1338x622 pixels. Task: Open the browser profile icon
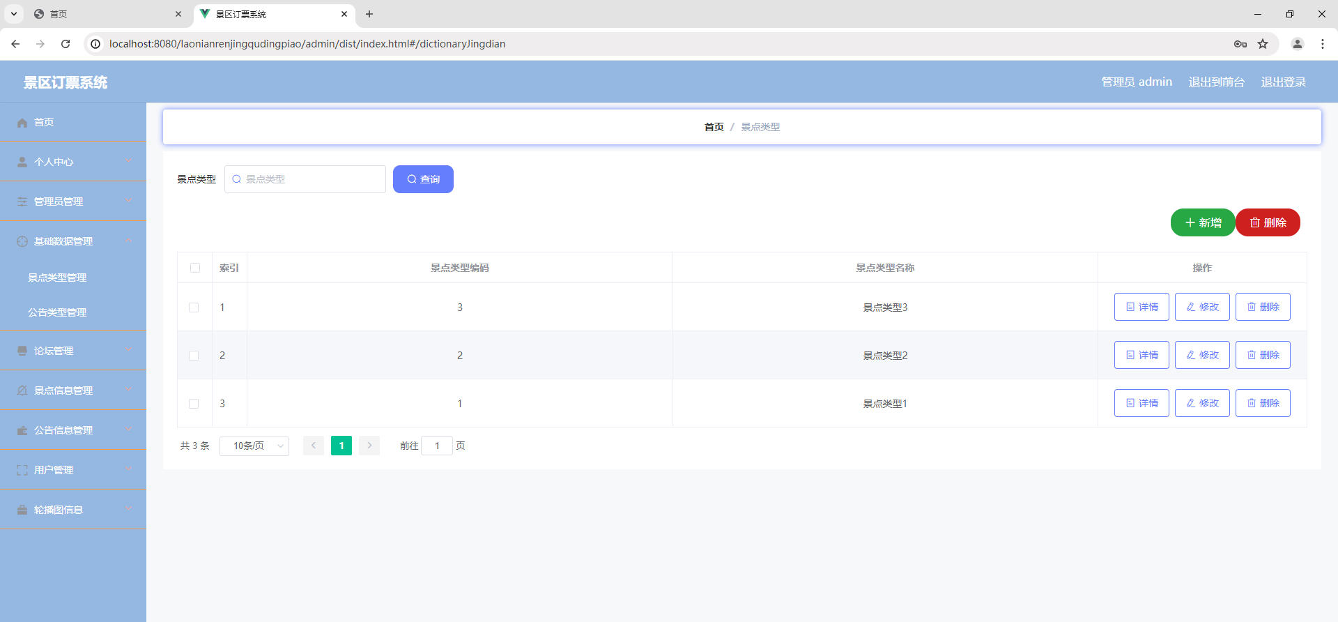(1298, 44)
